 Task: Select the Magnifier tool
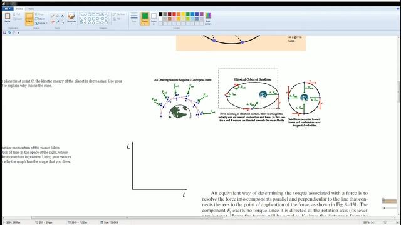pyautogui.click(x=63, y=22)
